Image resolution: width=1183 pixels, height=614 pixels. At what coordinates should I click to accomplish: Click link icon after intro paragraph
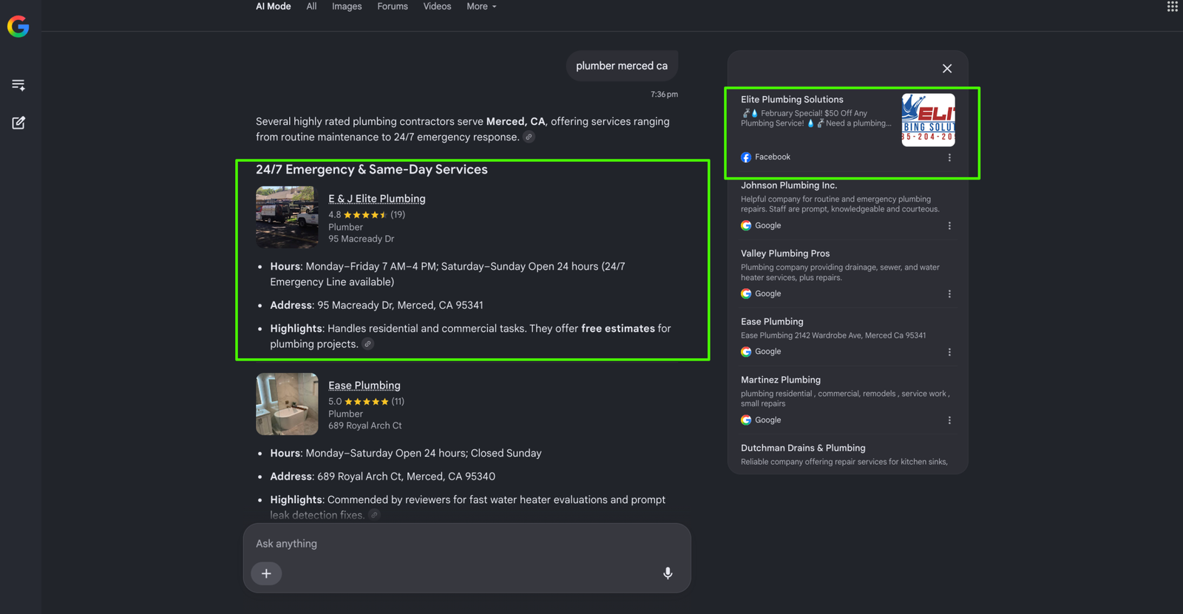(529, 137)
